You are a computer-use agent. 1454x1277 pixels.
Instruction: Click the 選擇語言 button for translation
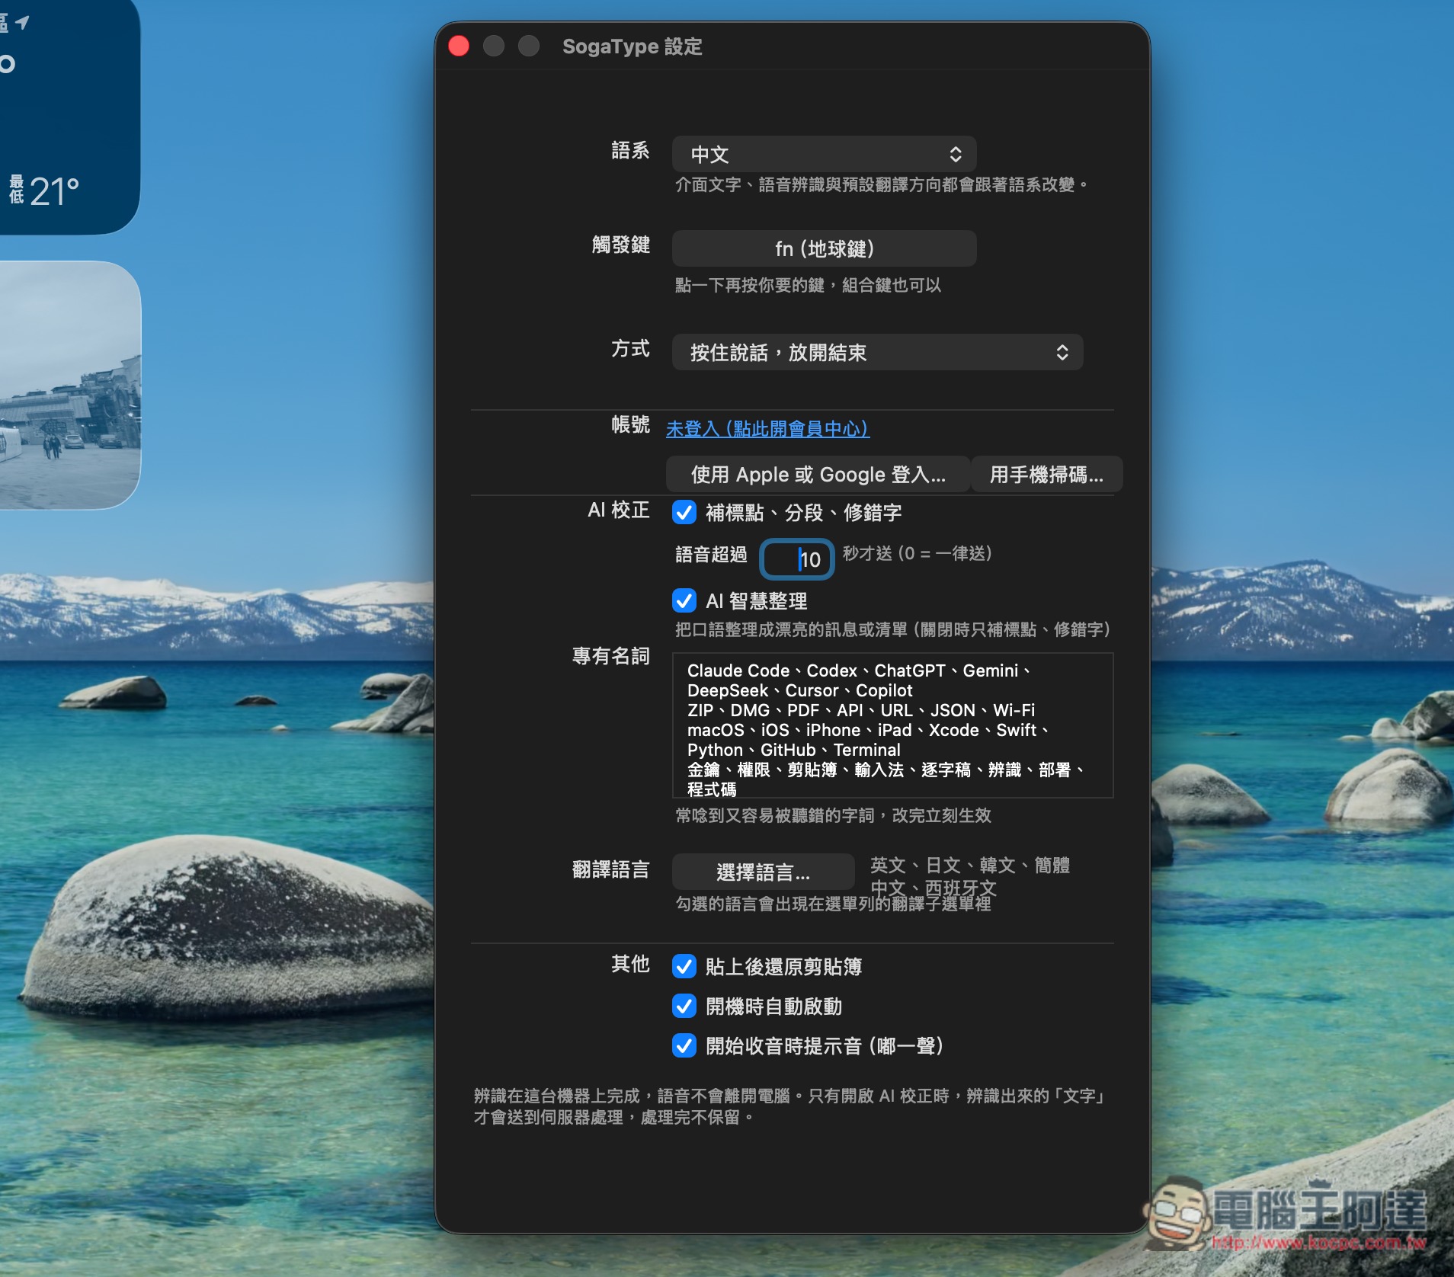(763, 872)
